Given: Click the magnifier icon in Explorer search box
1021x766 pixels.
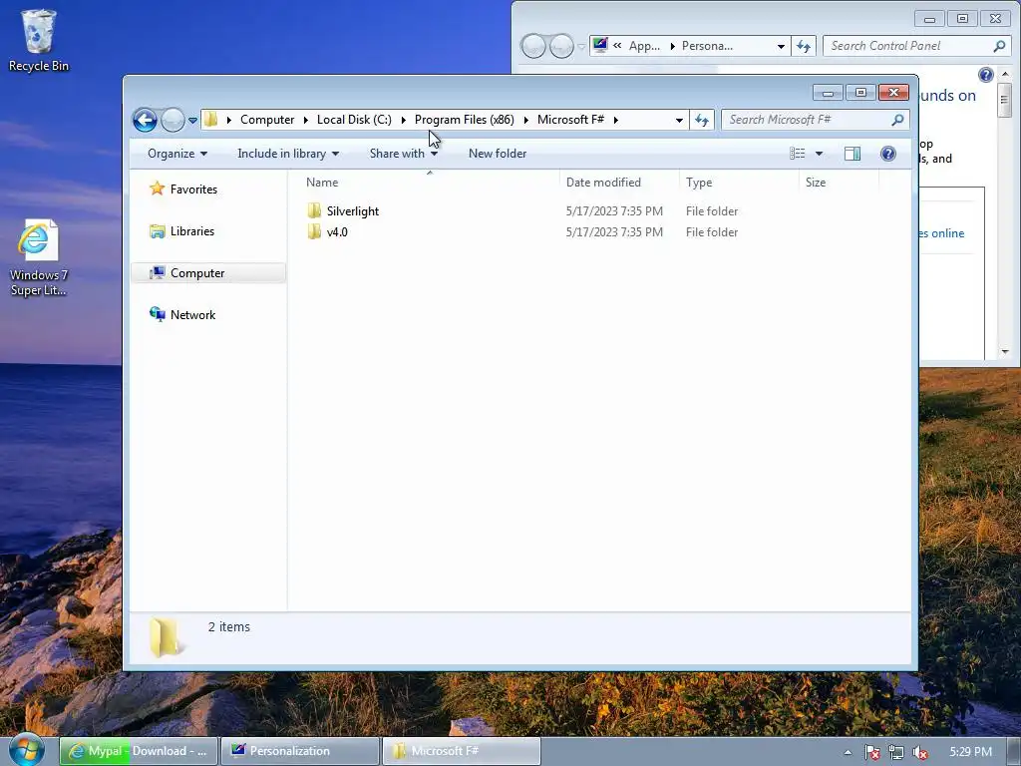Looking at the screenshot, I should [x=898, y=120].
